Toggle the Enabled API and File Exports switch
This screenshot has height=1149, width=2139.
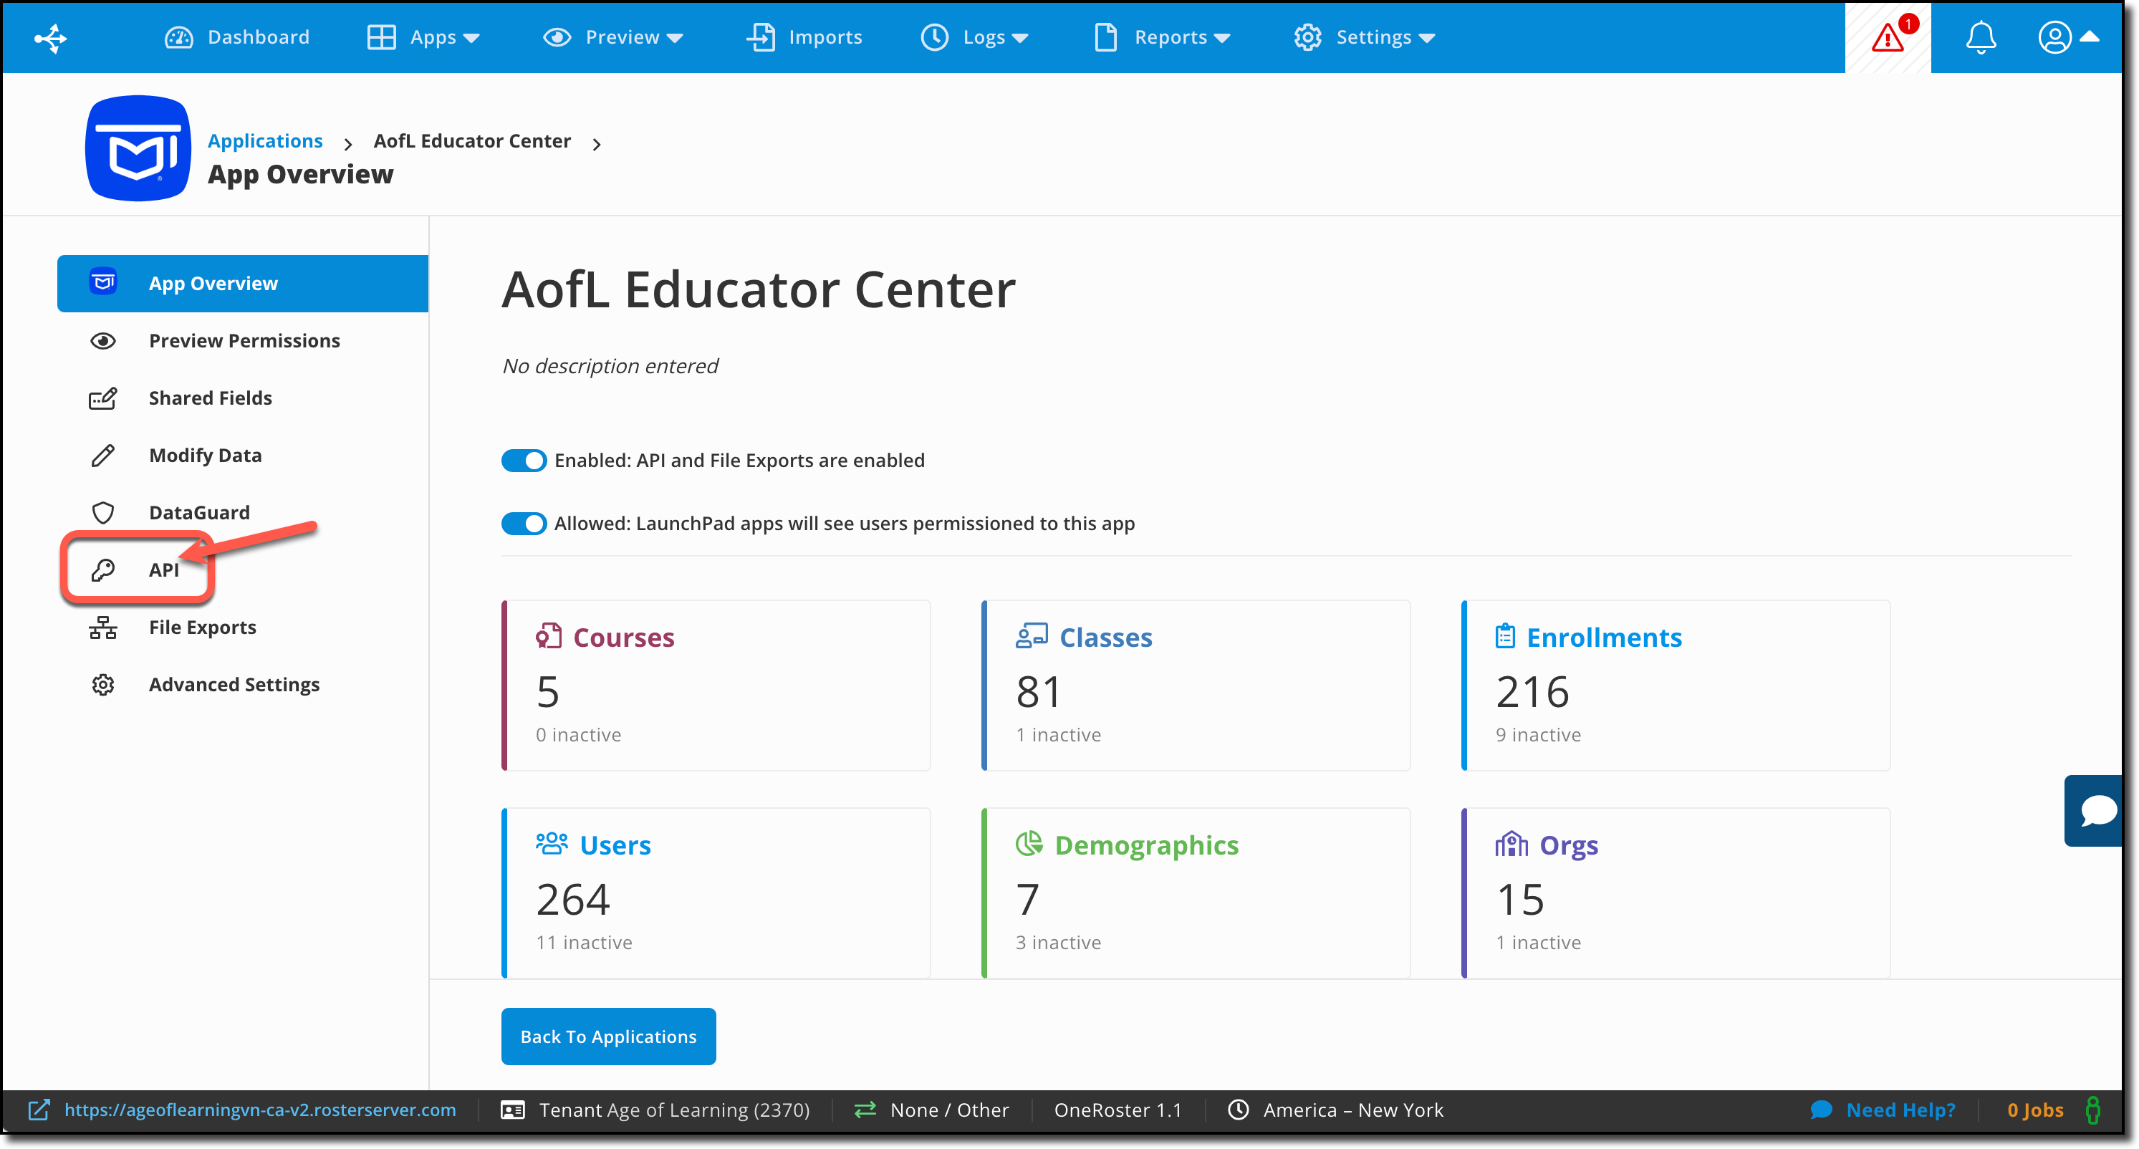click(x=524, y=461)
